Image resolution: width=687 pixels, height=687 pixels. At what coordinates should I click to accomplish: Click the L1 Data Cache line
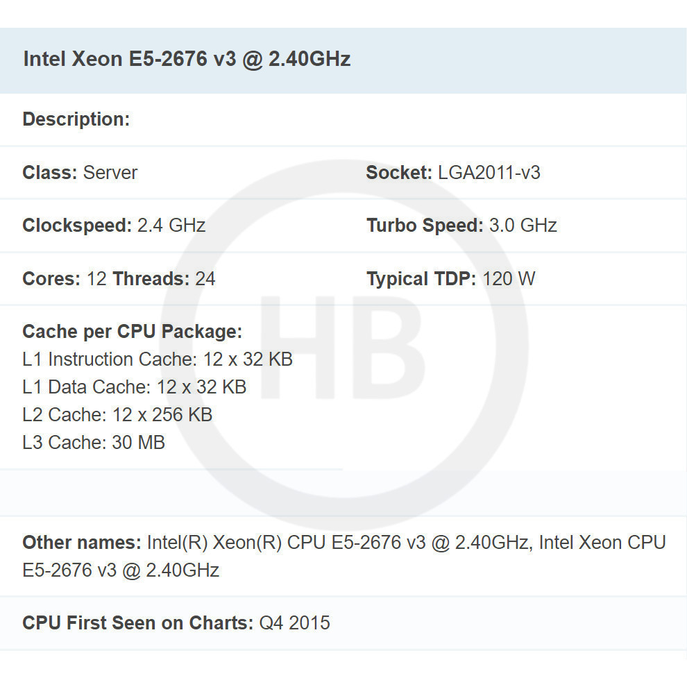pyautogui.click(x=134, y=387)
